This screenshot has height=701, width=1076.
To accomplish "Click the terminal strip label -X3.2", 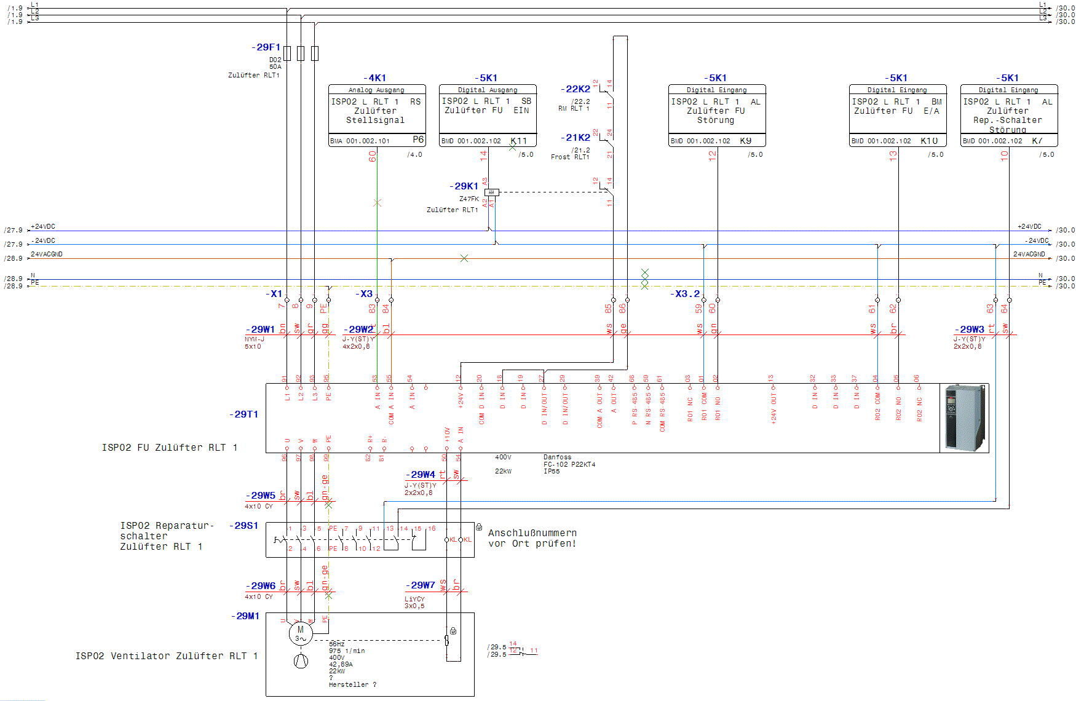I will 685,294.
